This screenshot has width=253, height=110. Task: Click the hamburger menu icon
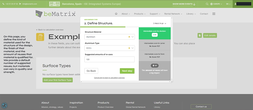pyautogui.click(x=214, y=14)
